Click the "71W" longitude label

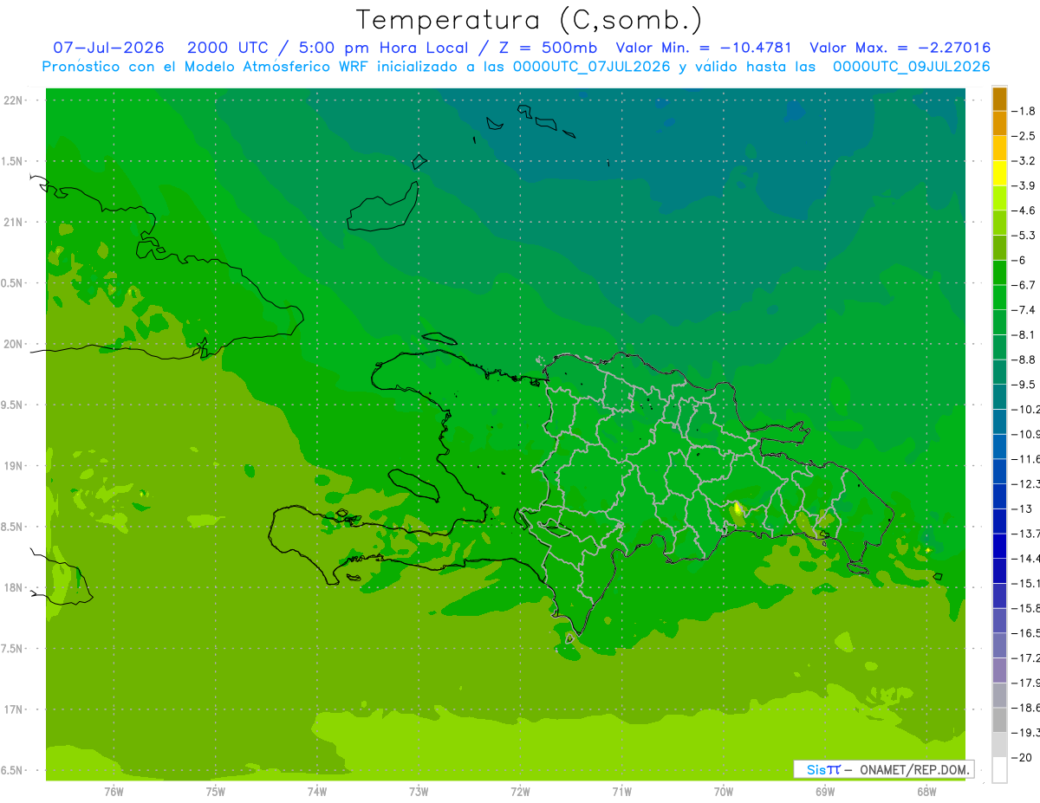click(x=621, y=791)
